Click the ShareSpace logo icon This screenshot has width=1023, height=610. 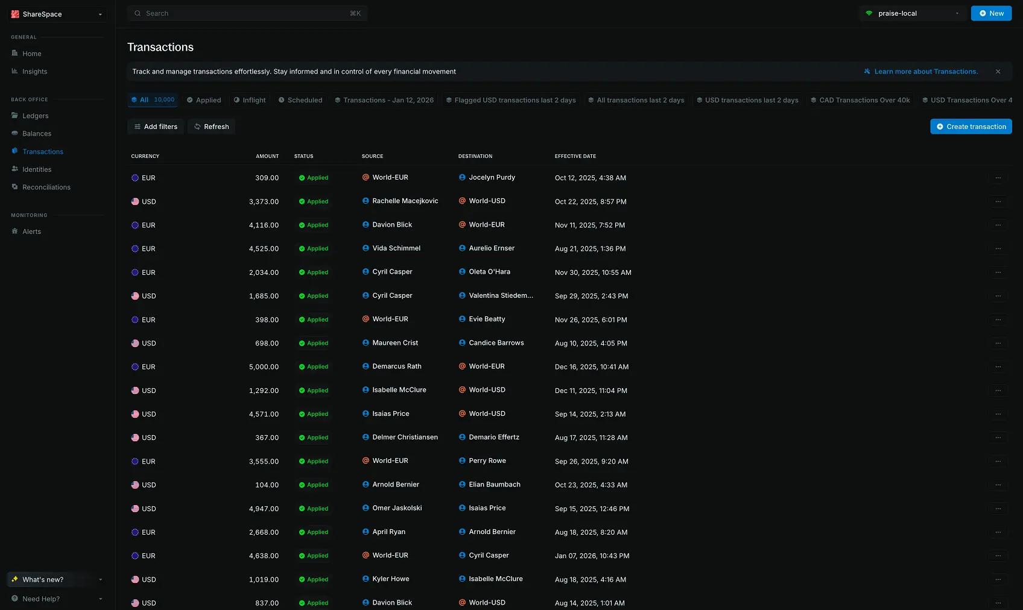click(x=15, y=14)
